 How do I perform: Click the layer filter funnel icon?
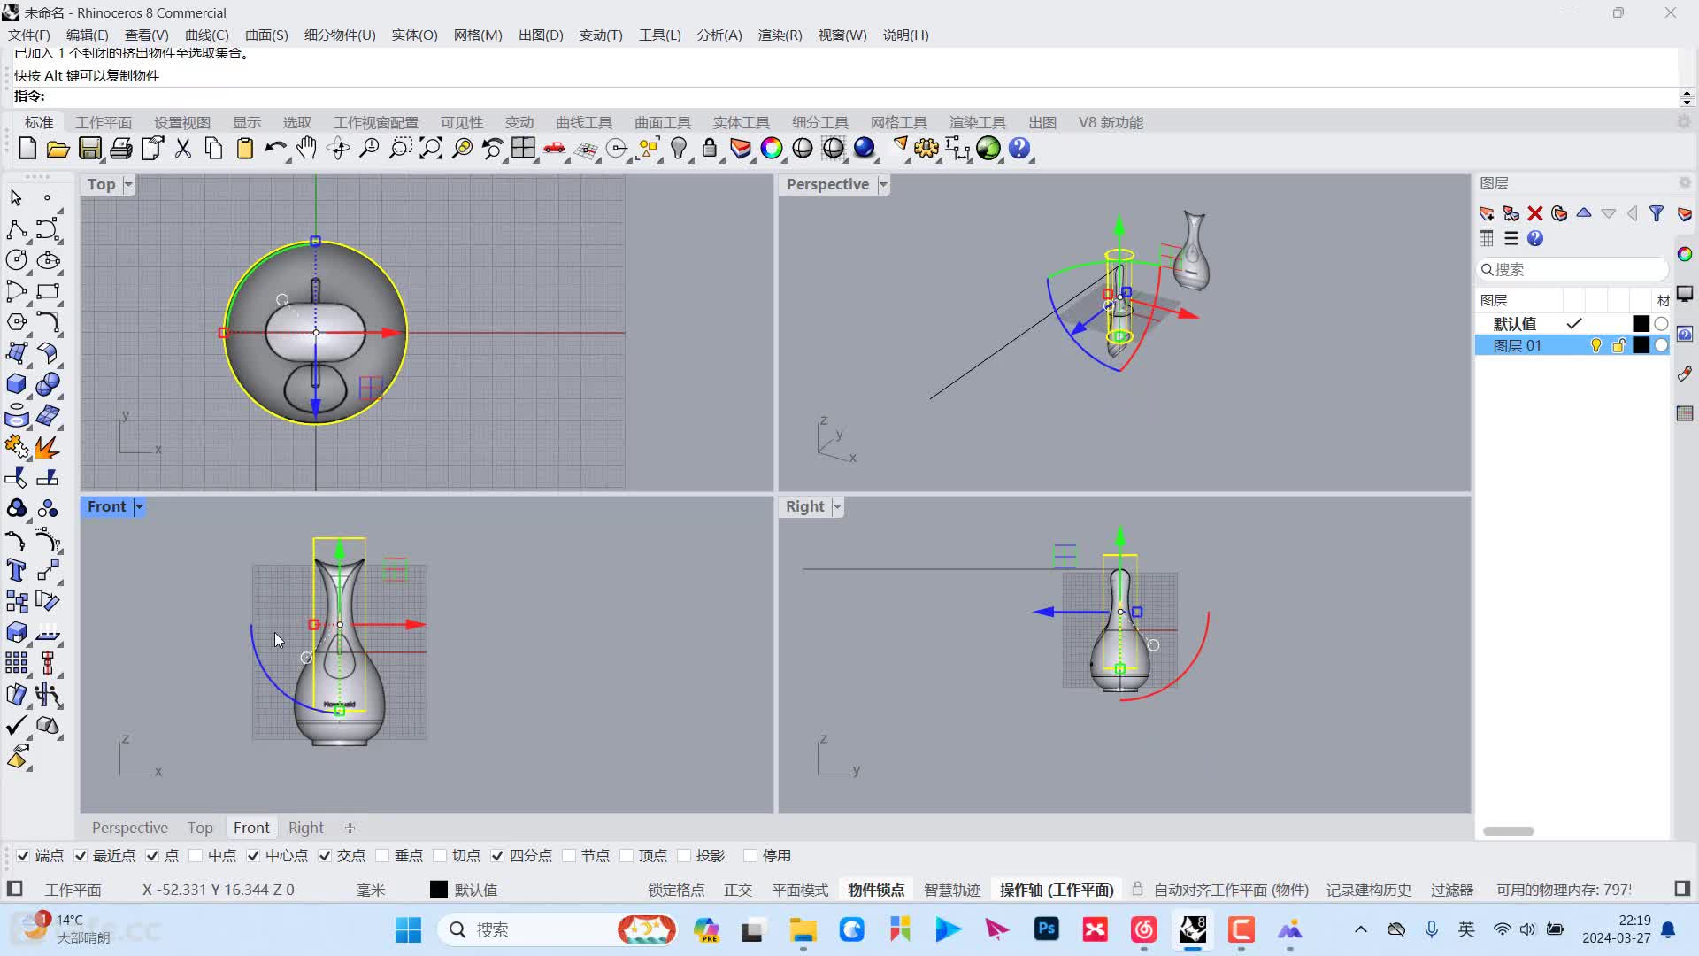pyautogui.click(x=1657, y=213)
